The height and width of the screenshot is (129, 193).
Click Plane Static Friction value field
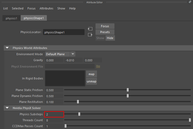click(x=54, y=90)
